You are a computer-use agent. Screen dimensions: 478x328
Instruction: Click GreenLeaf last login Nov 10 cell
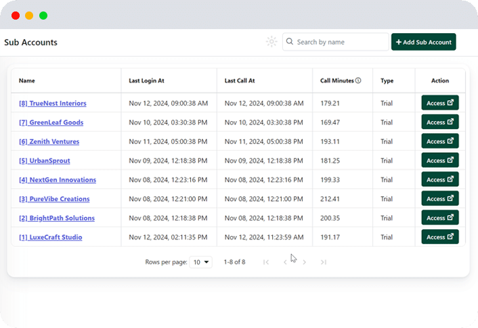coord(168,122)
